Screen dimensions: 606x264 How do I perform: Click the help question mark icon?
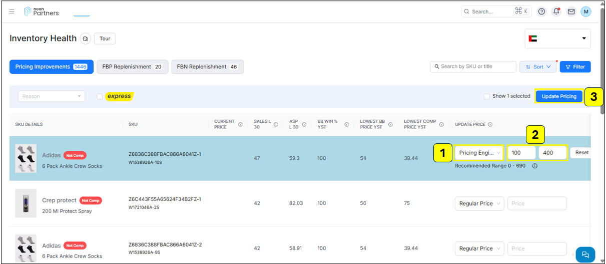(x=541, y=11)
